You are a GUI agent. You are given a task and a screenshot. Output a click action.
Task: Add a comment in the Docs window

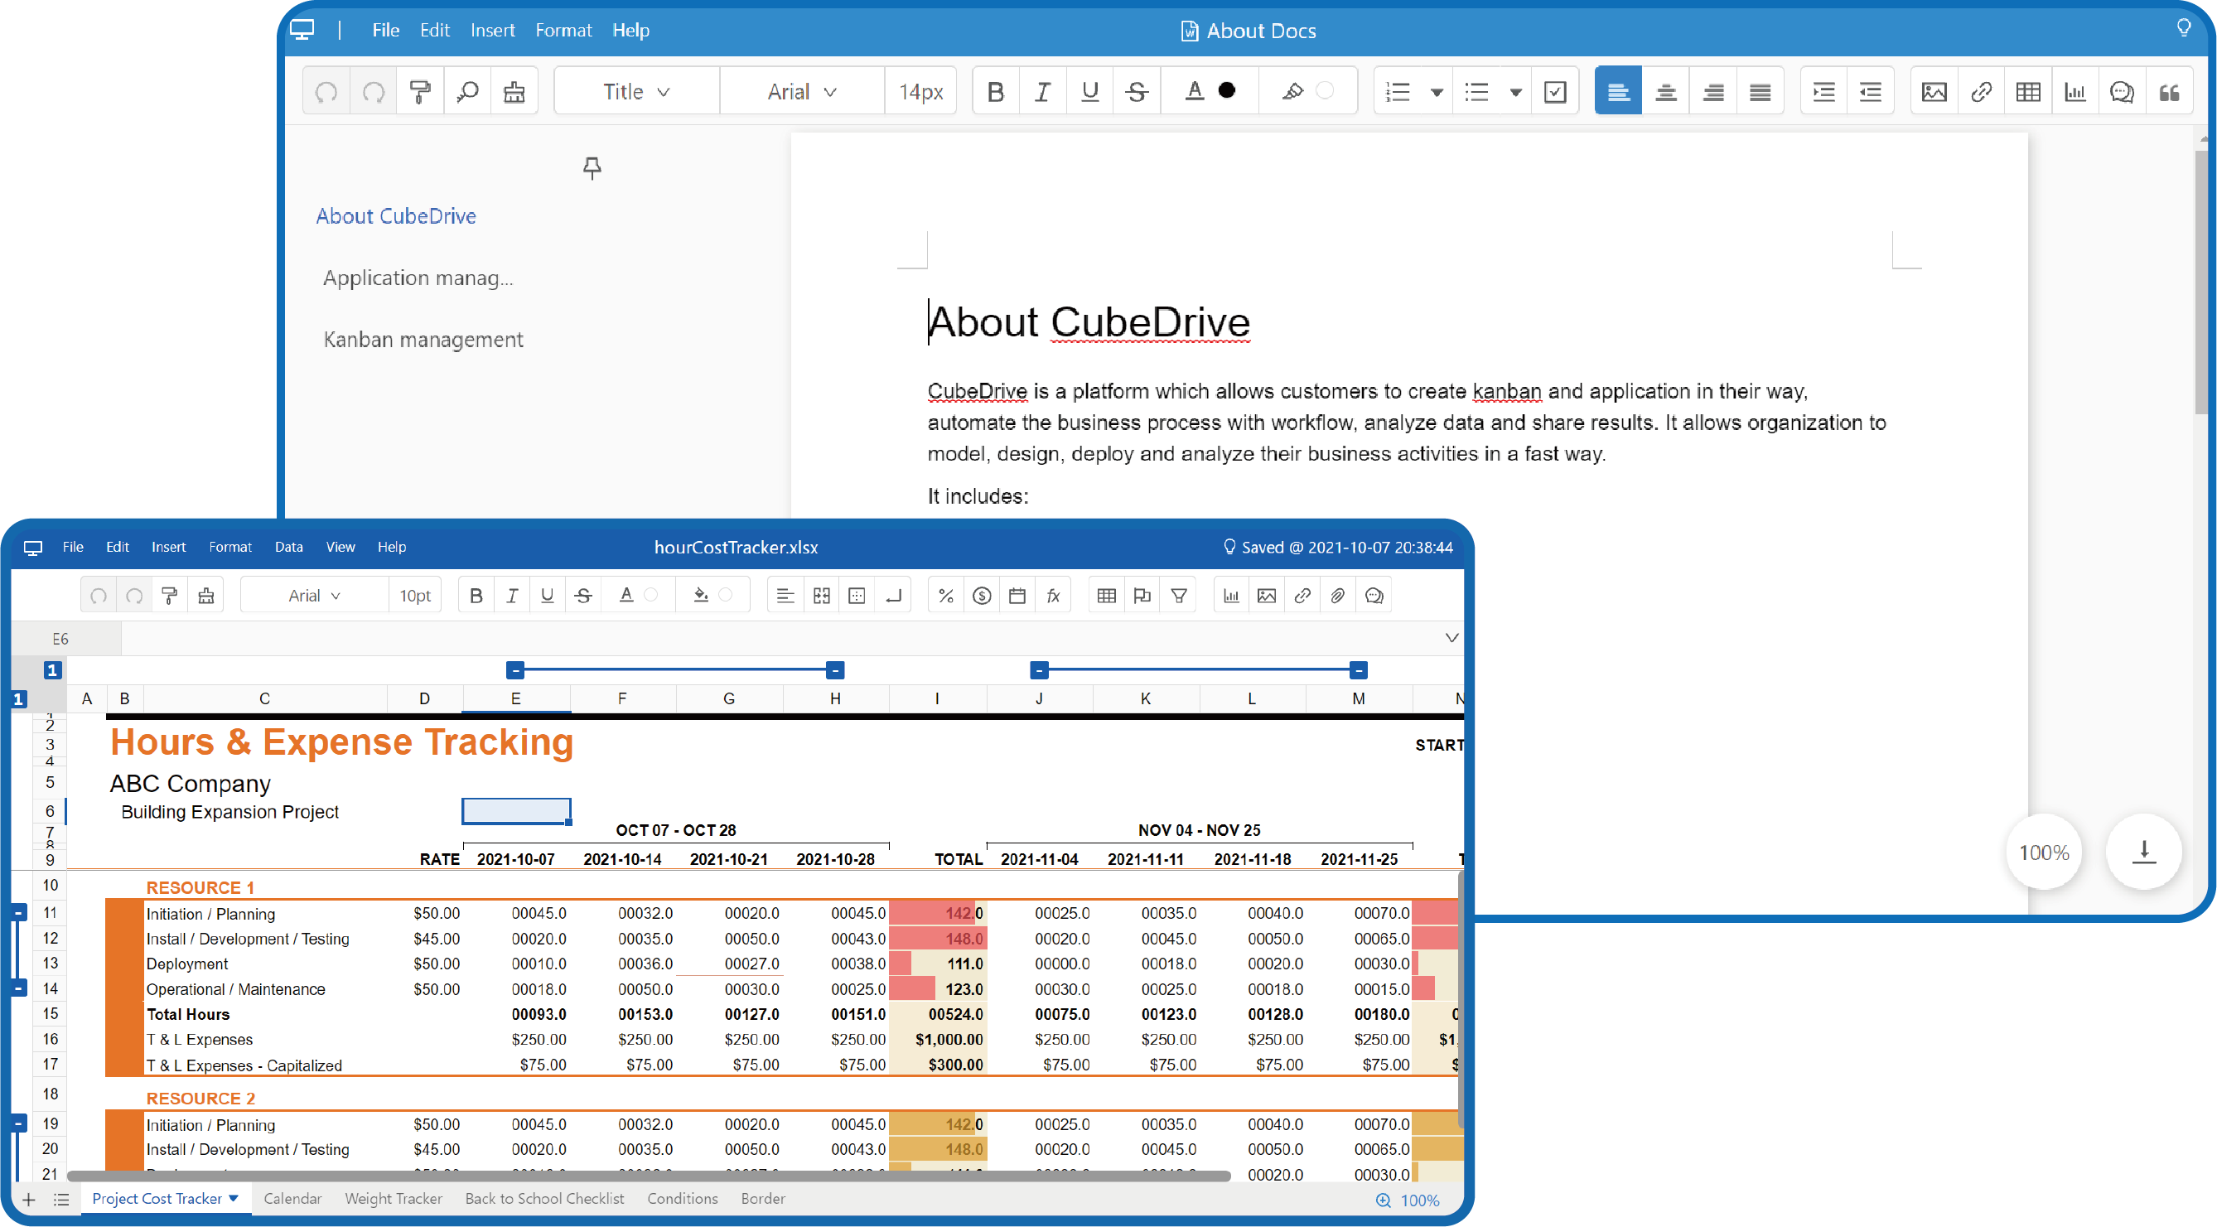[x=2123, y=91]
